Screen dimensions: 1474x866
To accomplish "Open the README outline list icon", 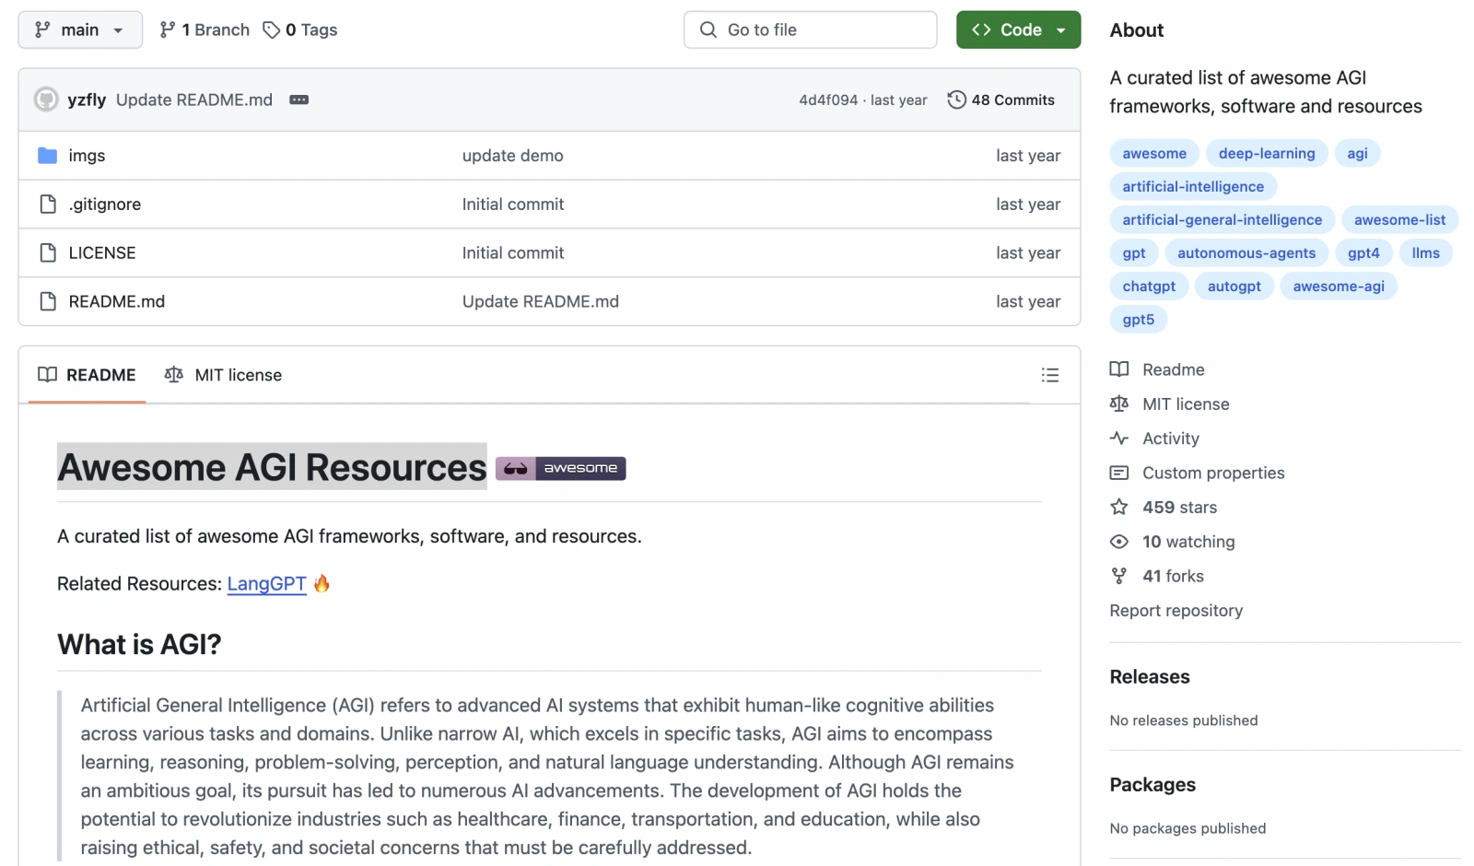I will pyautogui.click(x=1049, y=375).
